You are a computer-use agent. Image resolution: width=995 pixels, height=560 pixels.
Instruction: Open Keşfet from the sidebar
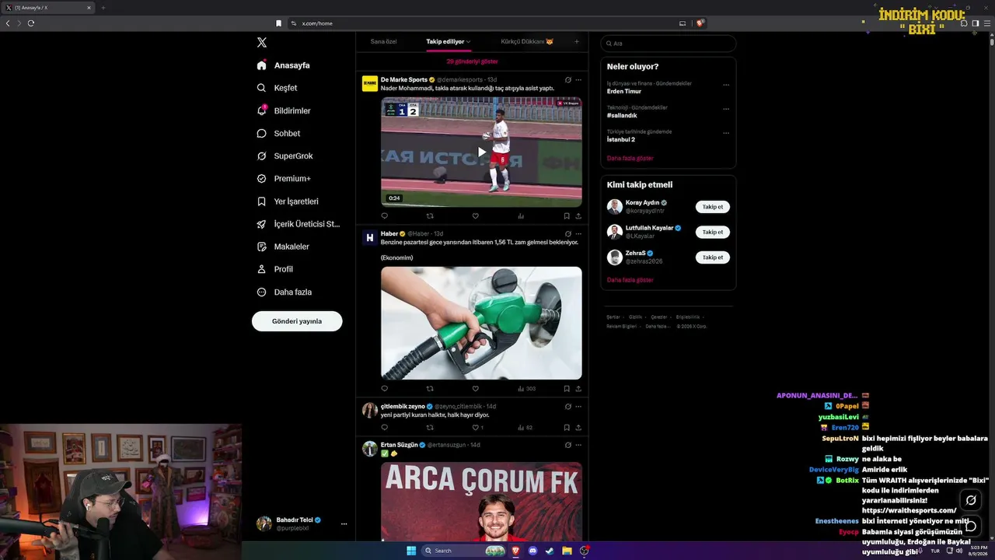pyautogui.click(x=278, y=88)
